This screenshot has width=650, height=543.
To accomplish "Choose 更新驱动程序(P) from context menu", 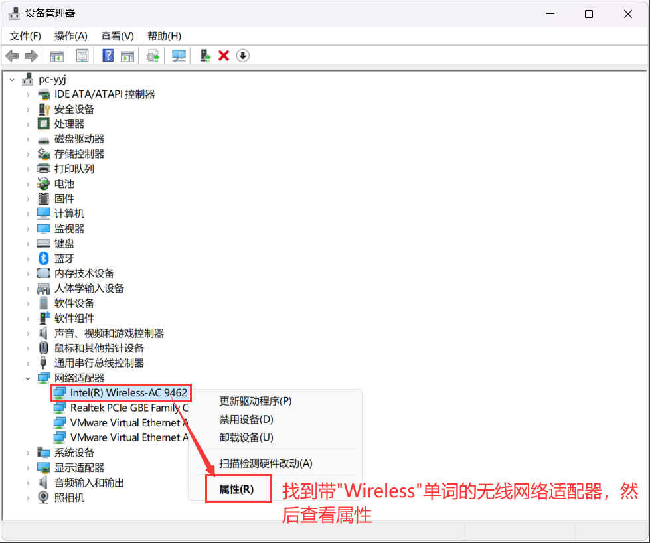I will 256,401.
